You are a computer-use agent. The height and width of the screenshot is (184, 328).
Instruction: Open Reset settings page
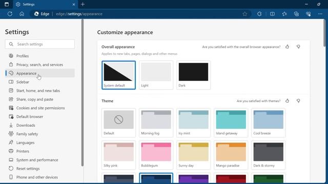tap(40, 169)
